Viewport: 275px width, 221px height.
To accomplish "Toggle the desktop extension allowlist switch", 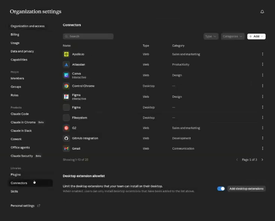I will [x=221, y=188].
